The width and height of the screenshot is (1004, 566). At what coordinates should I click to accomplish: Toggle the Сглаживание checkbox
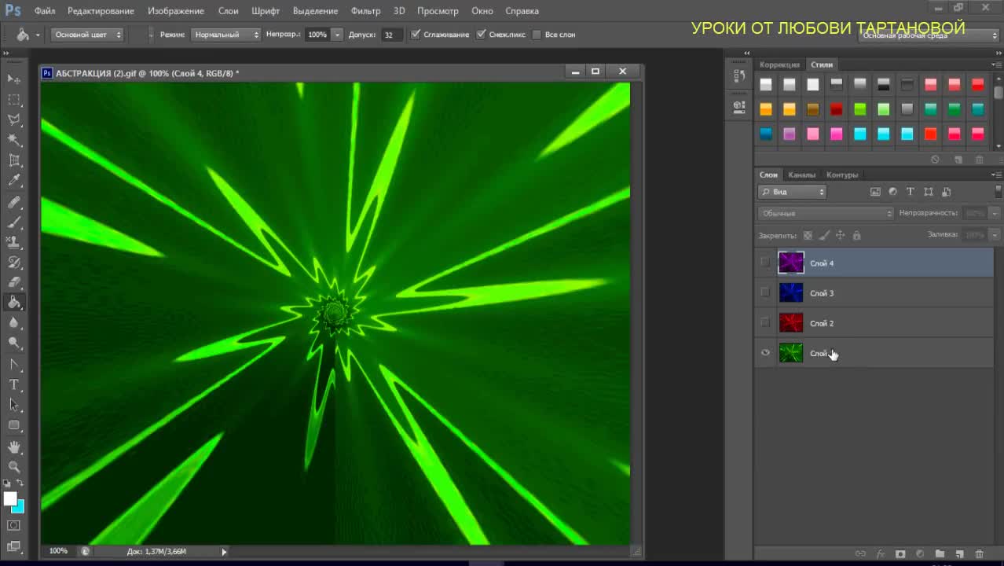pos(416,35)
